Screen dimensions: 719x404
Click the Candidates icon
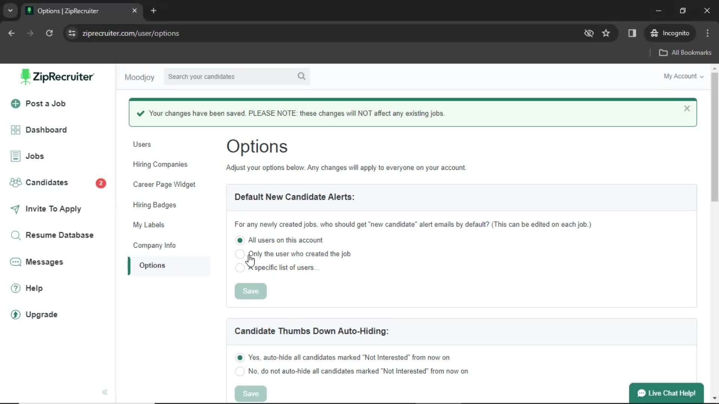click(15, 183)
